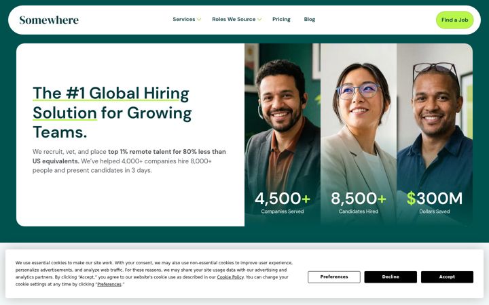This screenshot has width=489, height=305.
Task: Open cookie Preferences button
Action: click(334, 277)
